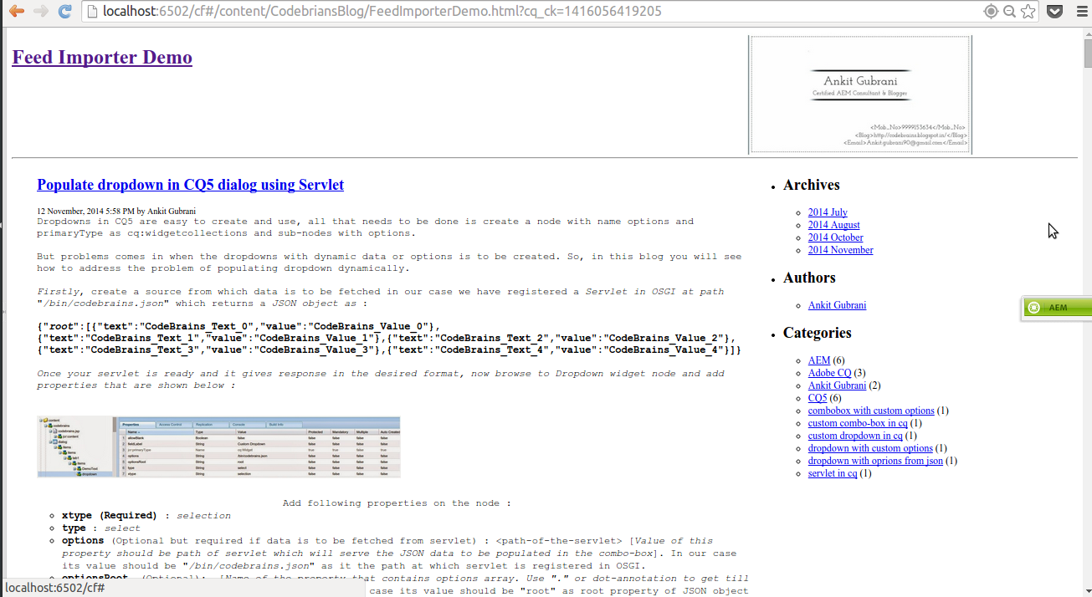Screen dimensions: 1092x597
Task: Open servlet in cq category
Action: click(x=833, y=473)
